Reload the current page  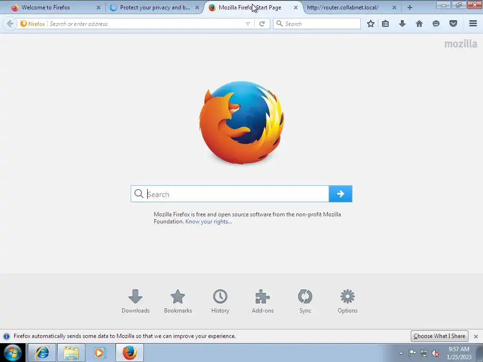point(262,24)
